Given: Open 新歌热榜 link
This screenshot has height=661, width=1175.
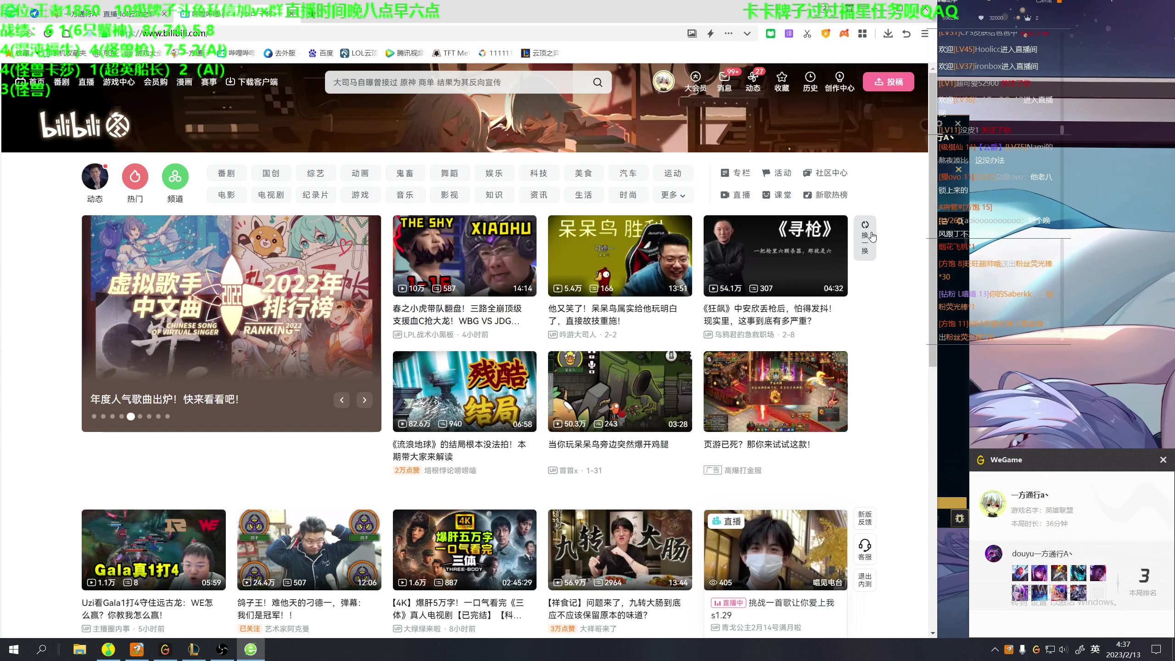Looking at the screenshot, I should pyautogui.click(x=825, y=195).
